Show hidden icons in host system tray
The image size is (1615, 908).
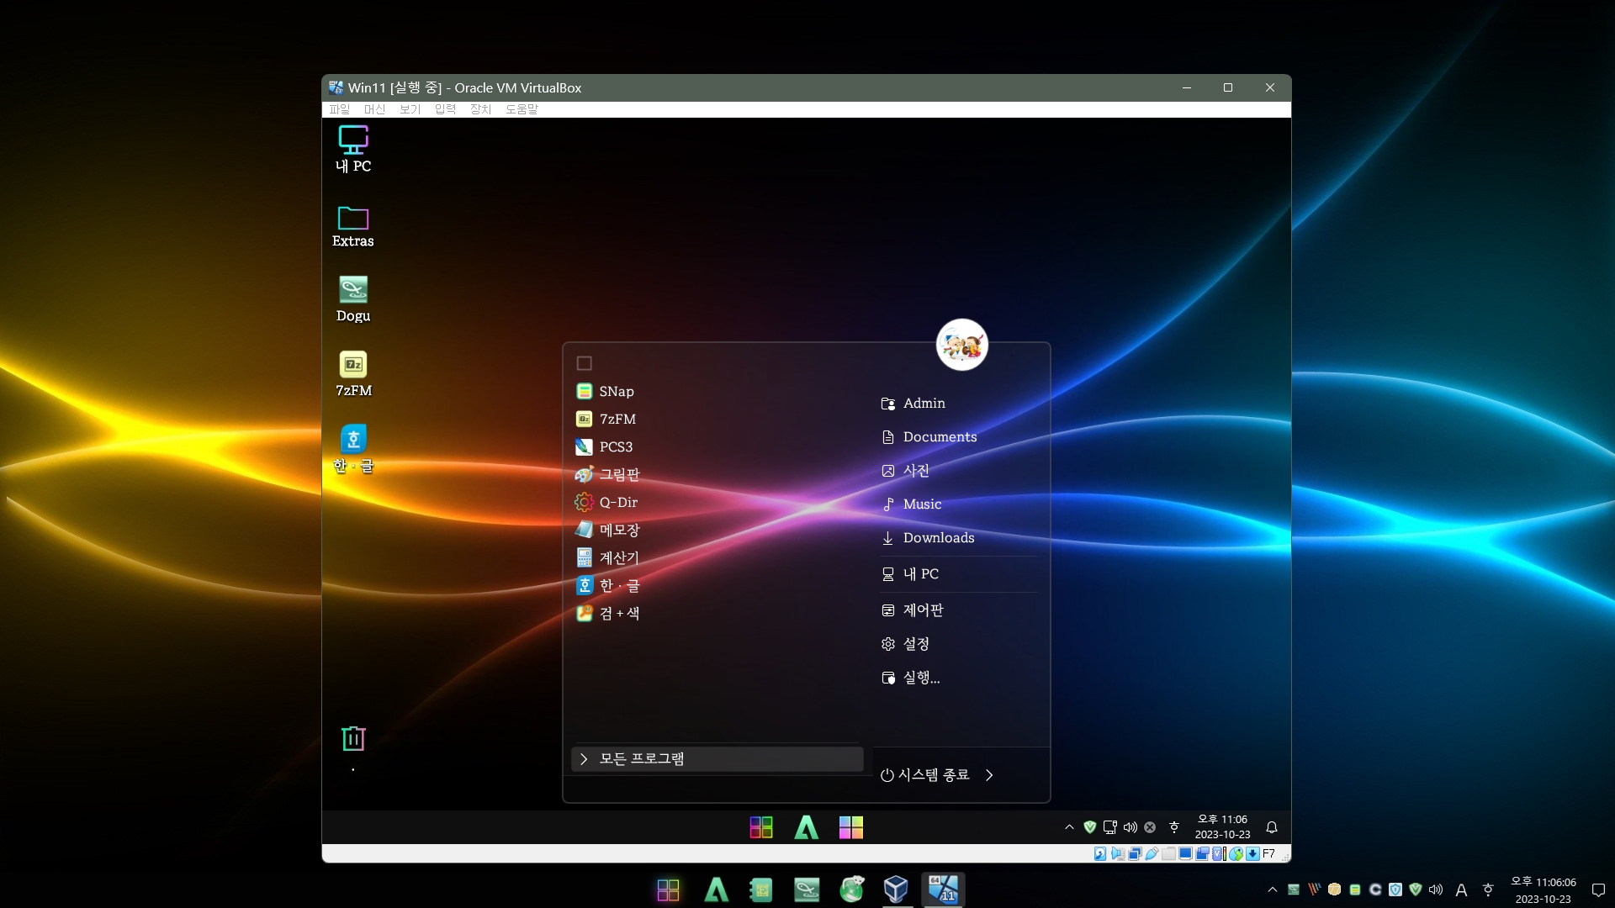(x=1272, y=890)
